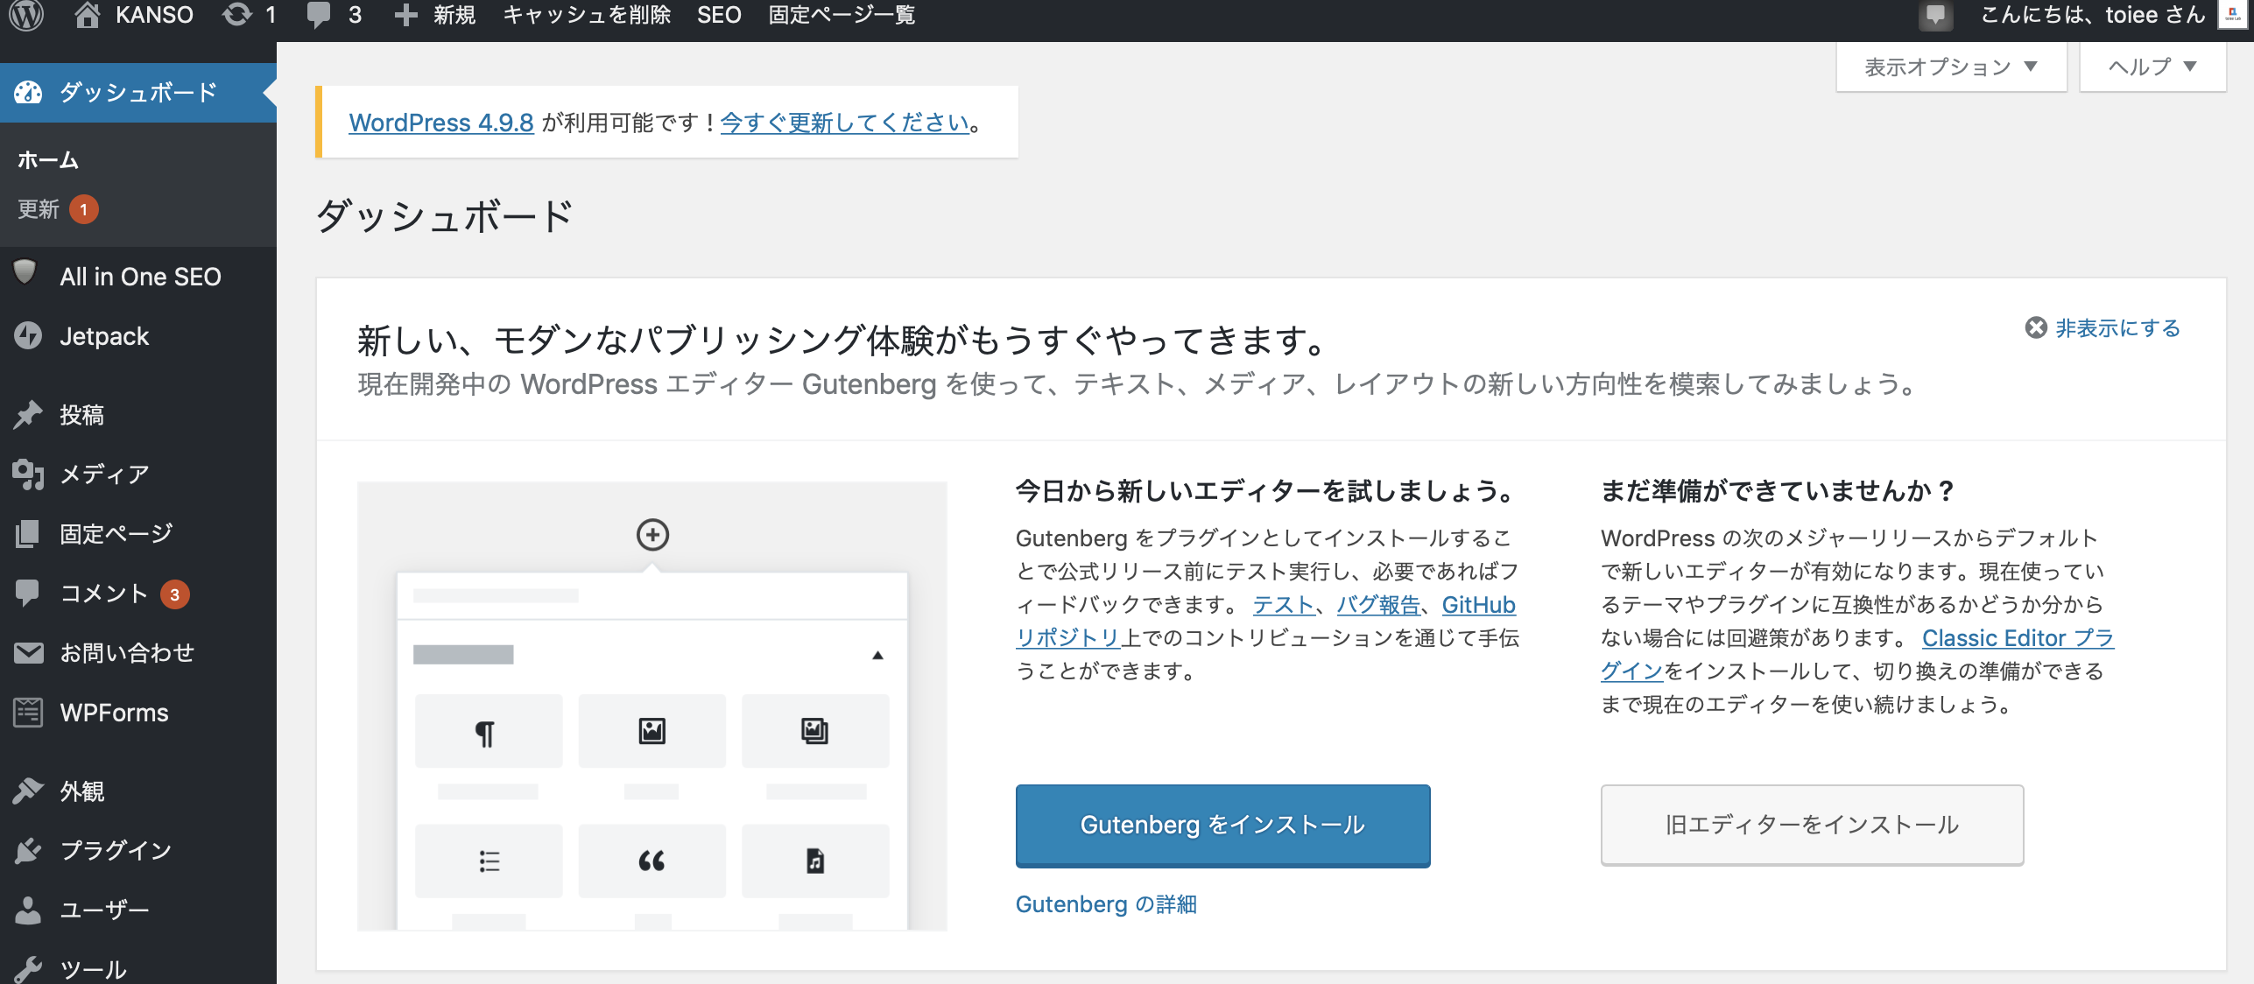Screen dimensions: 2254x984
Task: Click the 外観 paintbrush icon
Action: pyautogui.click(x=28, y=791)
